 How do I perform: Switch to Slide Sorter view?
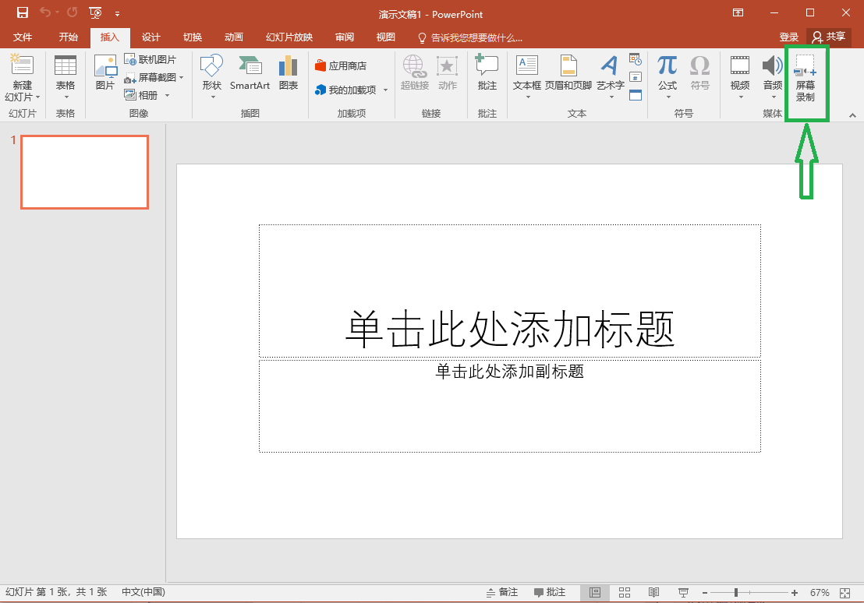[625, 593]
